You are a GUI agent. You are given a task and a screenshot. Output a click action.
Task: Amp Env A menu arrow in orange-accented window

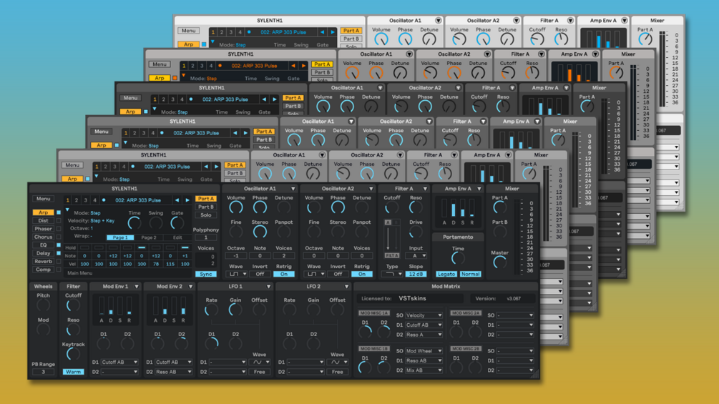[x=595, y=54]
